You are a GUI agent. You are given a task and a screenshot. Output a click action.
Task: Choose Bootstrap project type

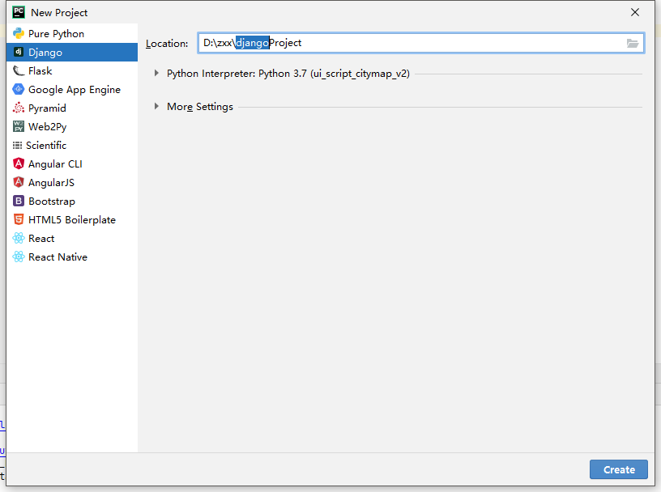pyautogui.click(x=72, y=201)
